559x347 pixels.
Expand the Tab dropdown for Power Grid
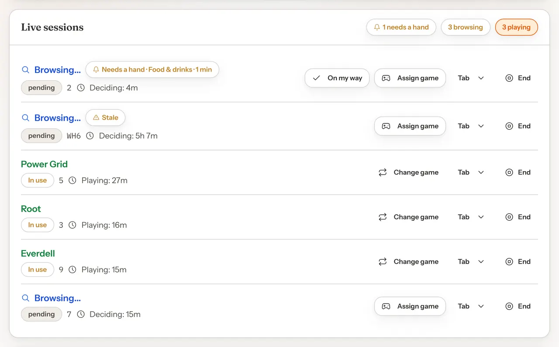tap(471, 172)
